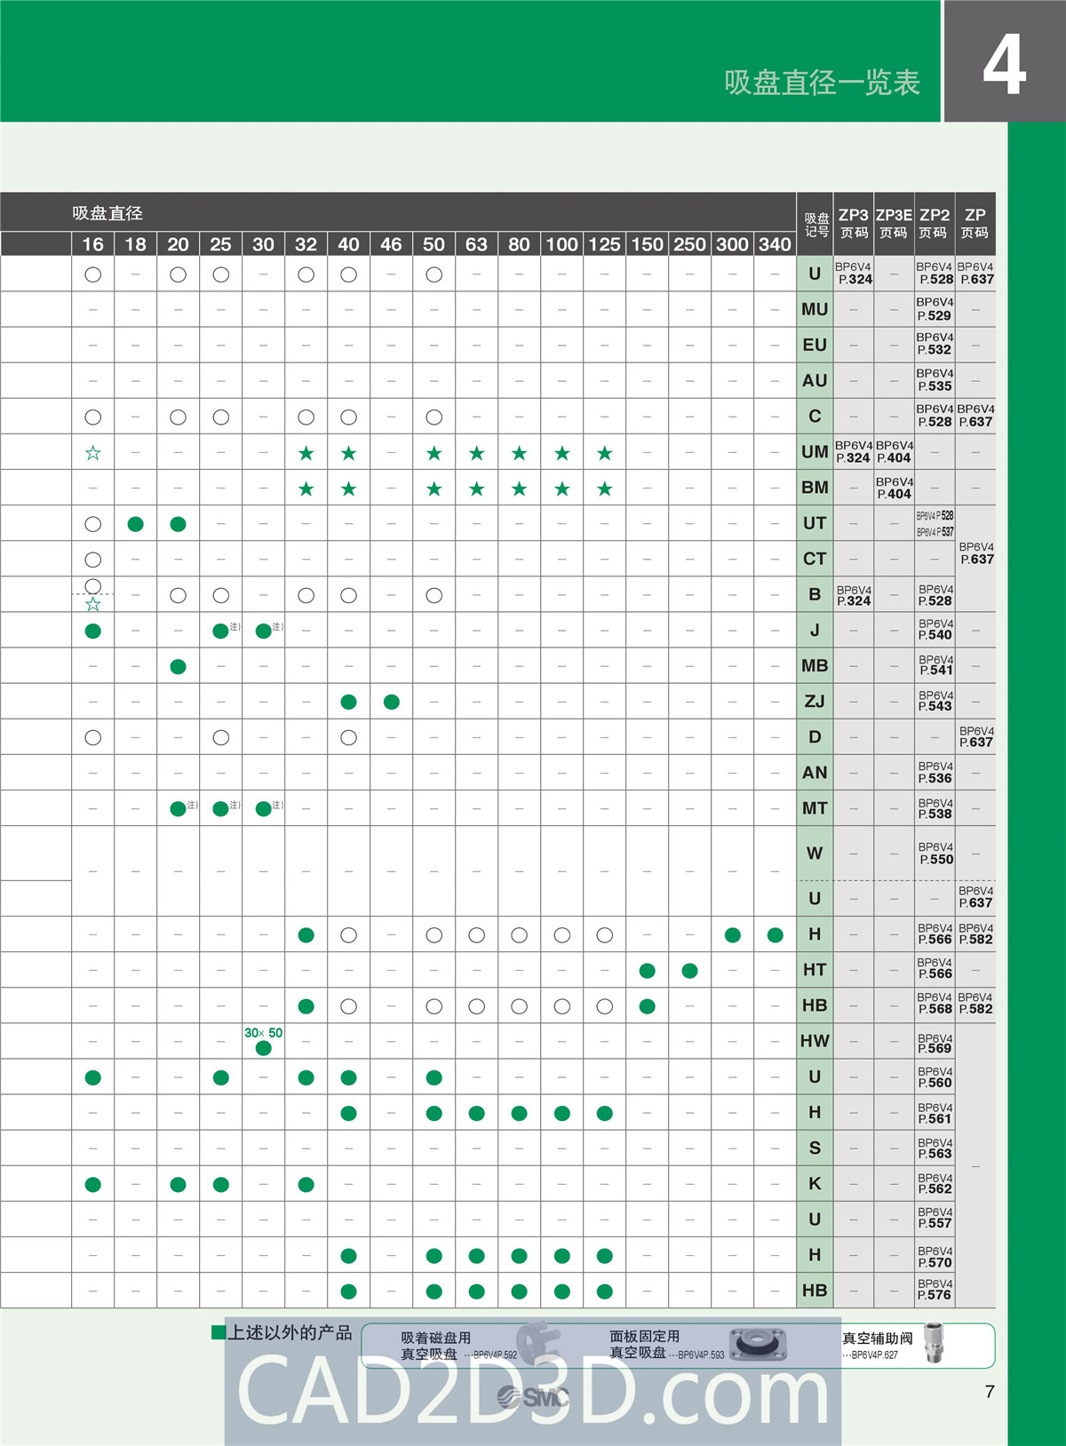The width and height of the screenshot is (1066, 1446).
Task: Click the solid star in the UM row under 125
Action: (604, 453)
